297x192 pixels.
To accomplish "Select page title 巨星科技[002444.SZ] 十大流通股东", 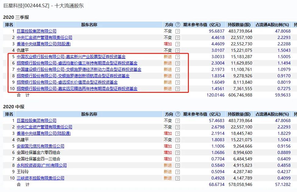I will click(x=44, y=6).
